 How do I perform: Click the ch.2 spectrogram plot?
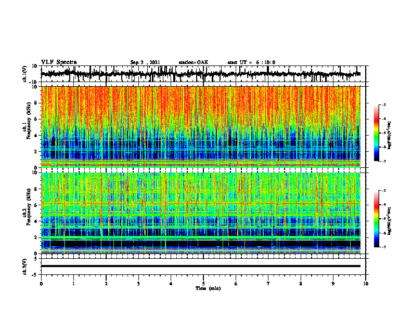(x=200, y=213)
